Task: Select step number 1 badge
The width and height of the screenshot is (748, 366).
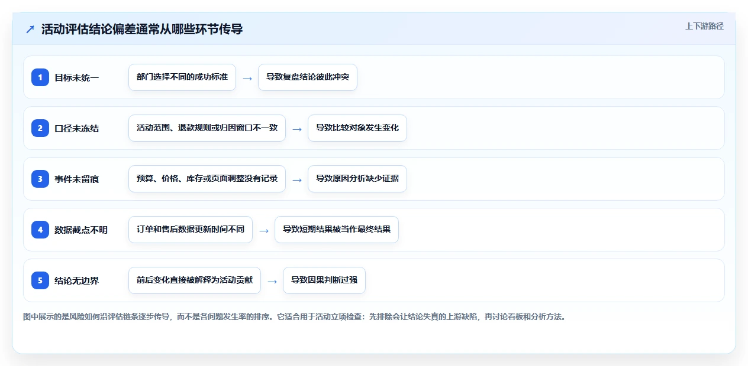Action: (x=40, y=77)
